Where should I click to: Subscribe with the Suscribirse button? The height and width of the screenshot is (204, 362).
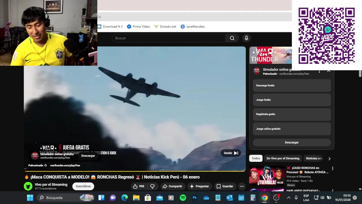pyautogui.click(x=83, y=186)
